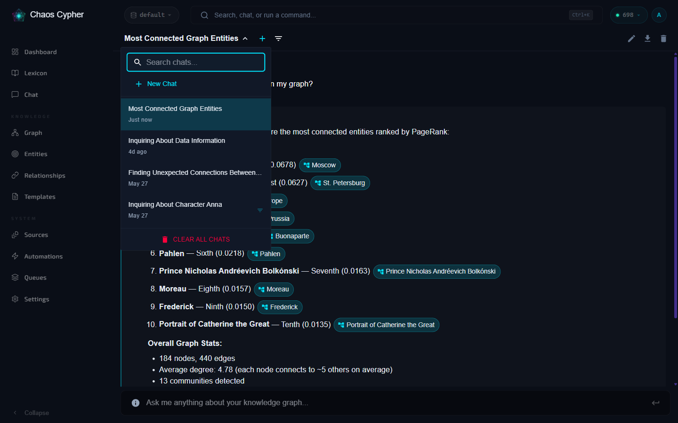This screenshot has height=423, width=678.
Task: Navigate to Entities
Action: pos(35,154)
